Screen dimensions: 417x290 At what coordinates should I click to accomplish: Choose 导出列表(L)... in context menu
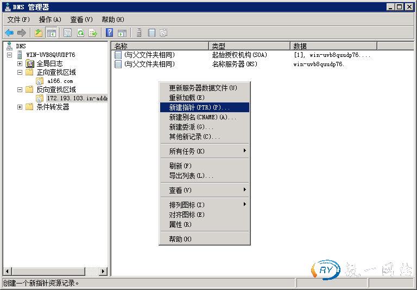[205, 176]
